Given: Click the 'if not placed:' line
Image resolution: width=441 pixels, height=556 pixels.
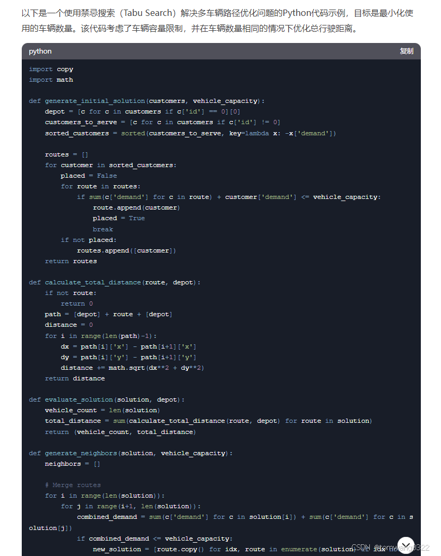Looking at the screenshot, I should pyautogui.click(x=89, y=240).
